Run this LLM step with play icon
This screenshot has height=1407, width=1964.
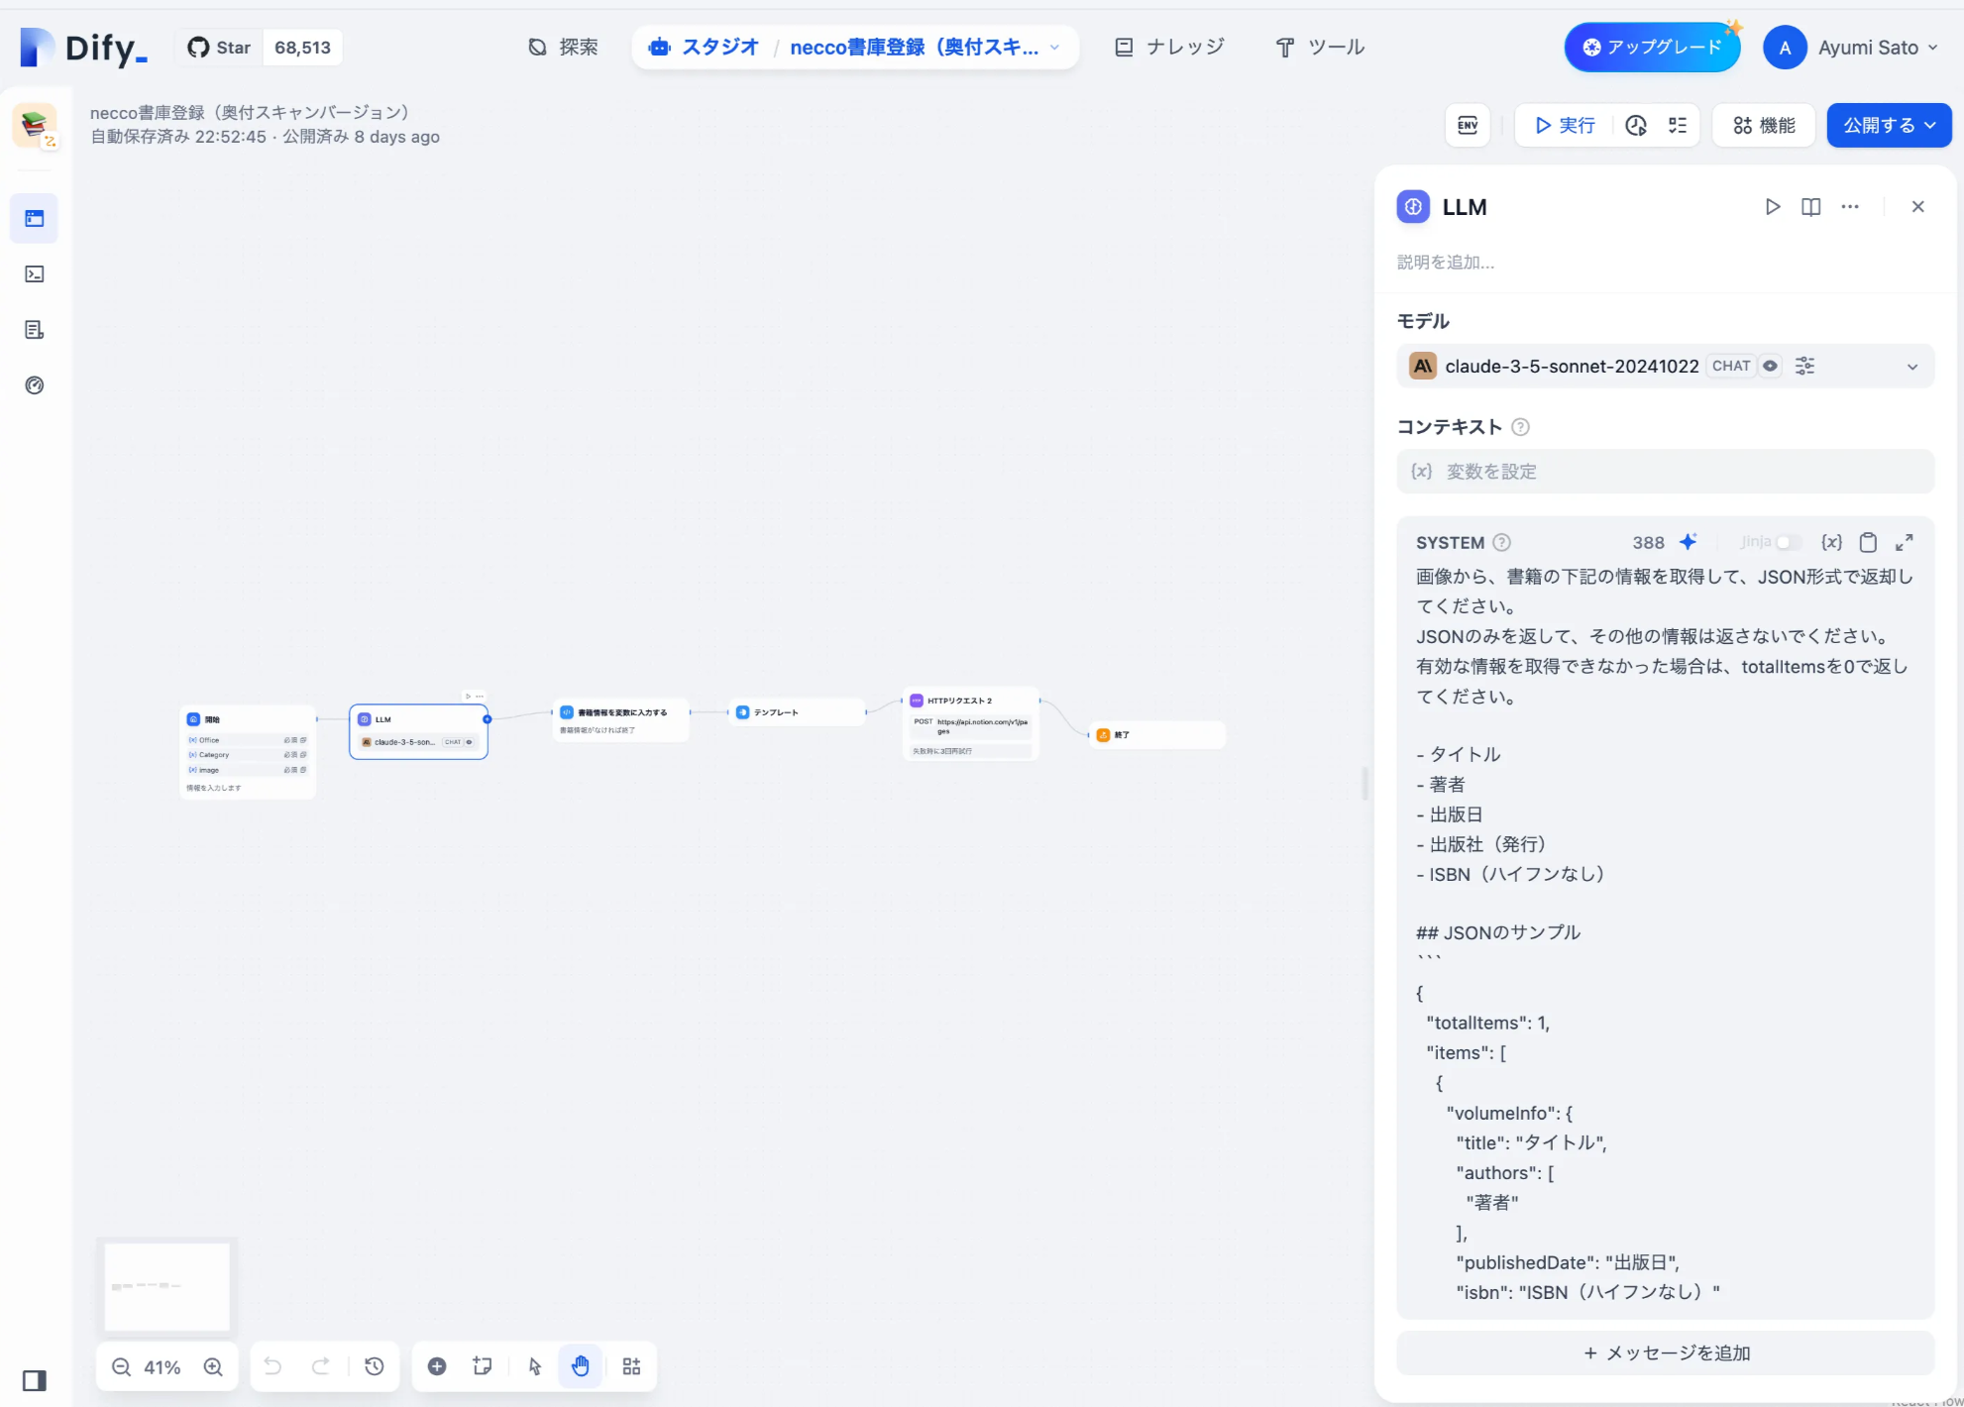(x=1773, y=207)
